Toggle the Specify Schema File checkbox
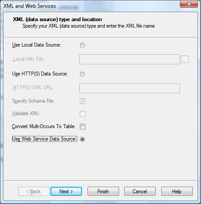The width and height of the screenshot is (201, 204). point(82,101)
